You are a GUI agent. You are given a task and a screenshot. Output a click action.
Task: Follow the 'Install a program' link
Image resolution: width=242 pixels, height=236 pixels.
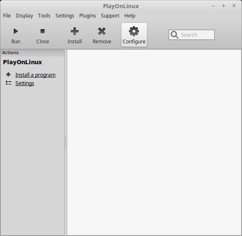(x=35, y=75)
